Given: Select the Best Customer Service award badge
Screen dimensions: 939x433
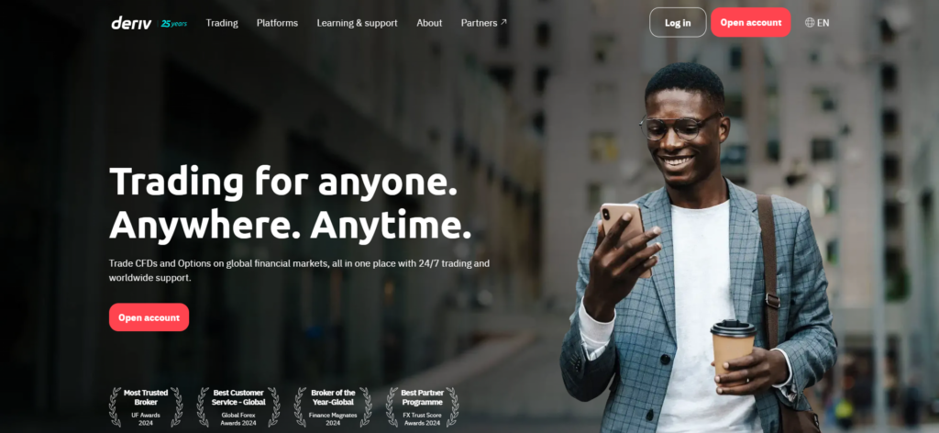Looking at the screenshot, I should pos(238,406).
